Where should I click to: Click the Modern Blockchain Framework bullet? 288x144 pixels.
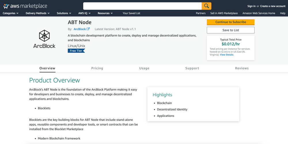pos(59,138)
